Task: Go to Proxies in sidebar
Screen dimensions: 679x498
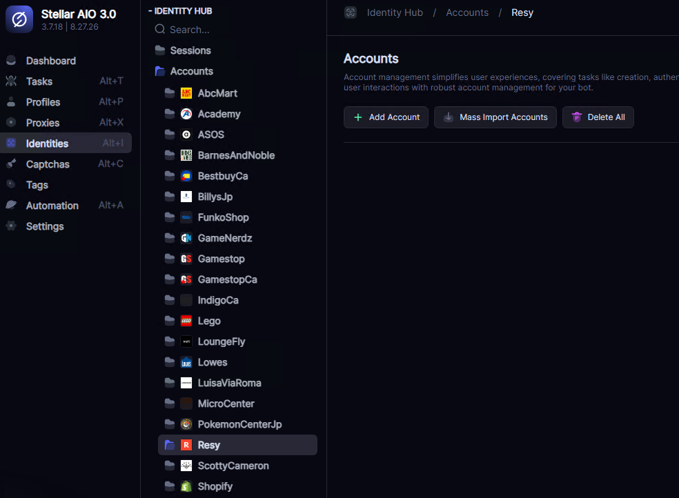Action: (x=43, y=123)
